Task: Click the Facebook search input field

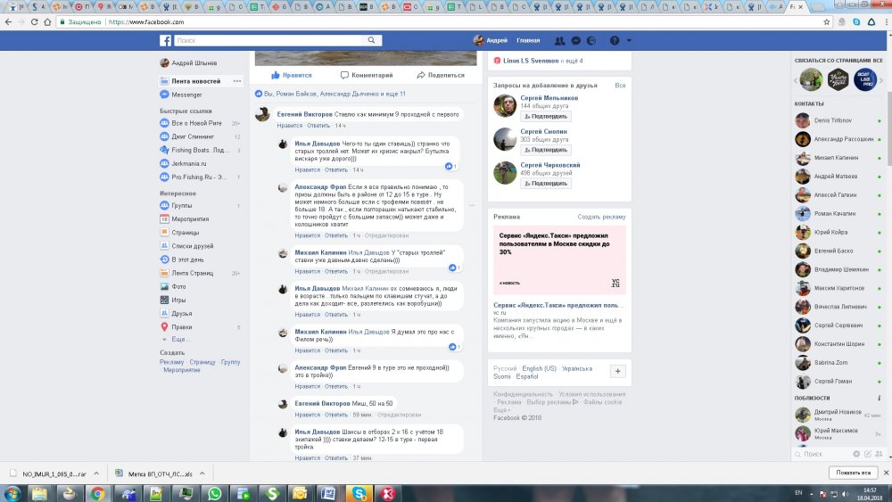Action: tap(268, 41)
